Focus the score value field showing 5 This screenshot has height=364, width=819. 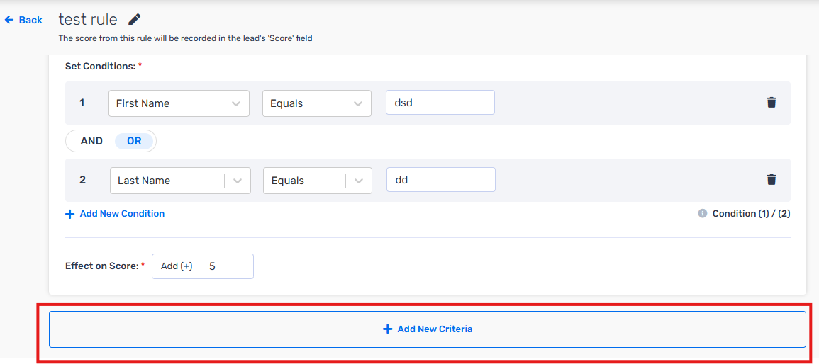tap(227, 266)
